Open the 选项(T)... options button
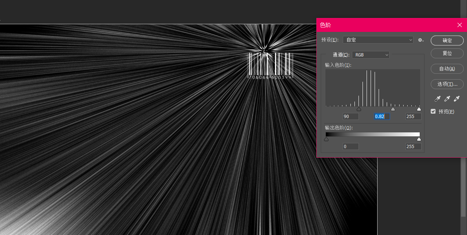 click(x=447, y=84)
